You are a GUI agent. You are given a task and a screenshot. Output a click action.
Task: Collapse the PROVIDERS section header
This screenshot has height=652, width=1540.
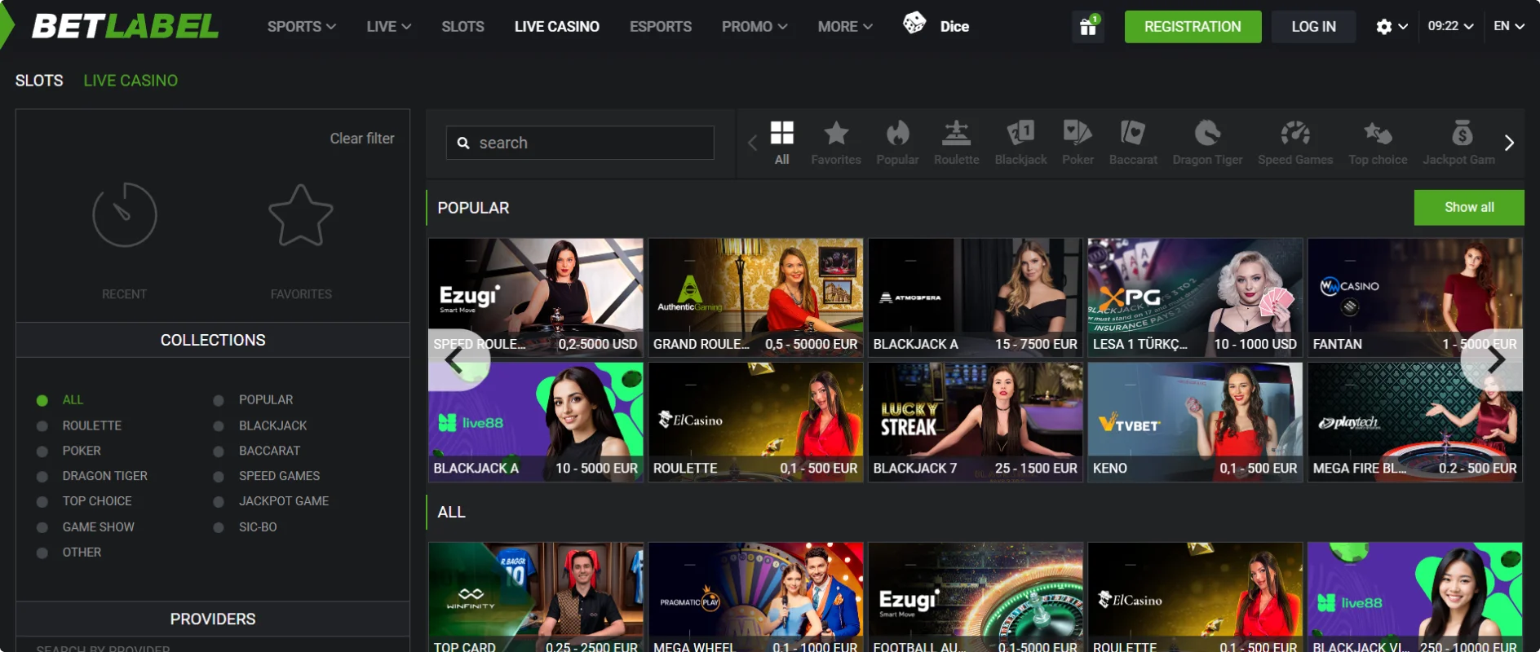(x=213, y=619)
